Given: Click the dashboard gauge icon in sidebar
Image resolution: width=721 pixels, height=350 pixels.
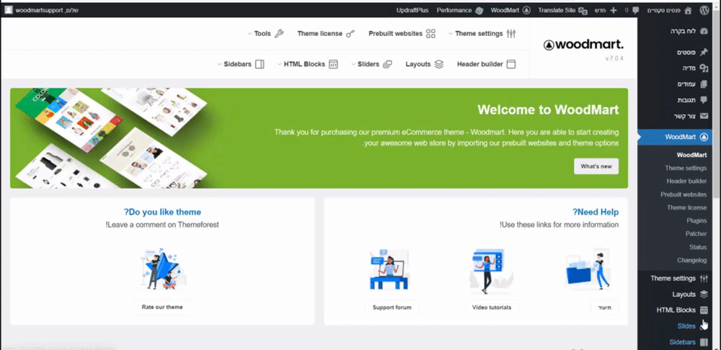Looking at the screenshot, I should click(x=704, y=32).
